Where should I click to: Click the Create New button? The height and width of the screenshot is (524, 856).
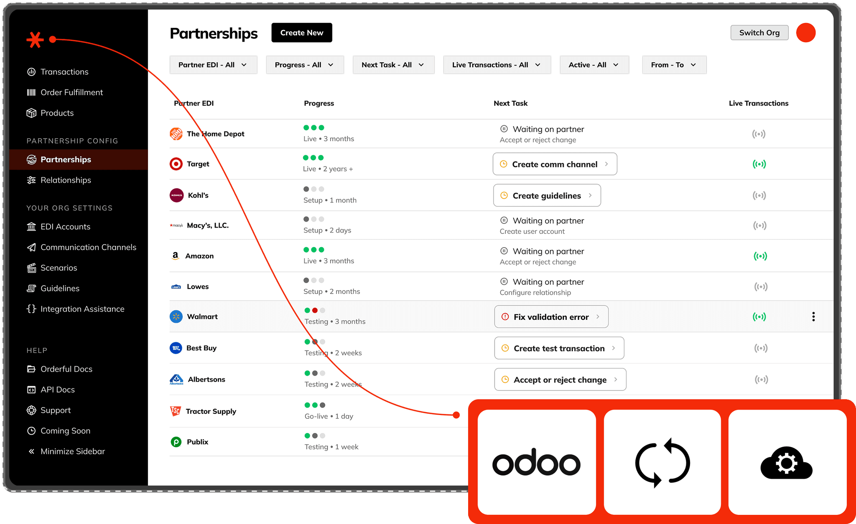(301, 33)
